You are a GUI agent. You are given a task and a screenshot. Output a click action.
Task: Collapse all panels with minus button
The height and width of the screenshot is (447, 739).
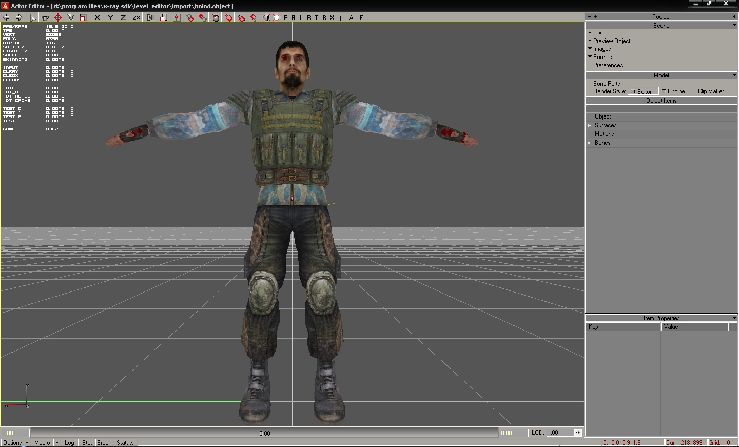(589, 17)
